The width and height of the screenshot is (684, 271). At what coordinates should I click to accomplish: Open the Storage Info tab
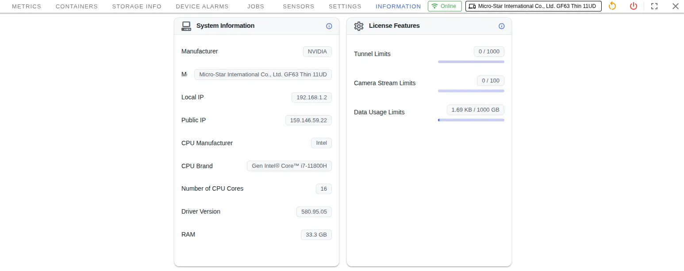click(137, 7)
